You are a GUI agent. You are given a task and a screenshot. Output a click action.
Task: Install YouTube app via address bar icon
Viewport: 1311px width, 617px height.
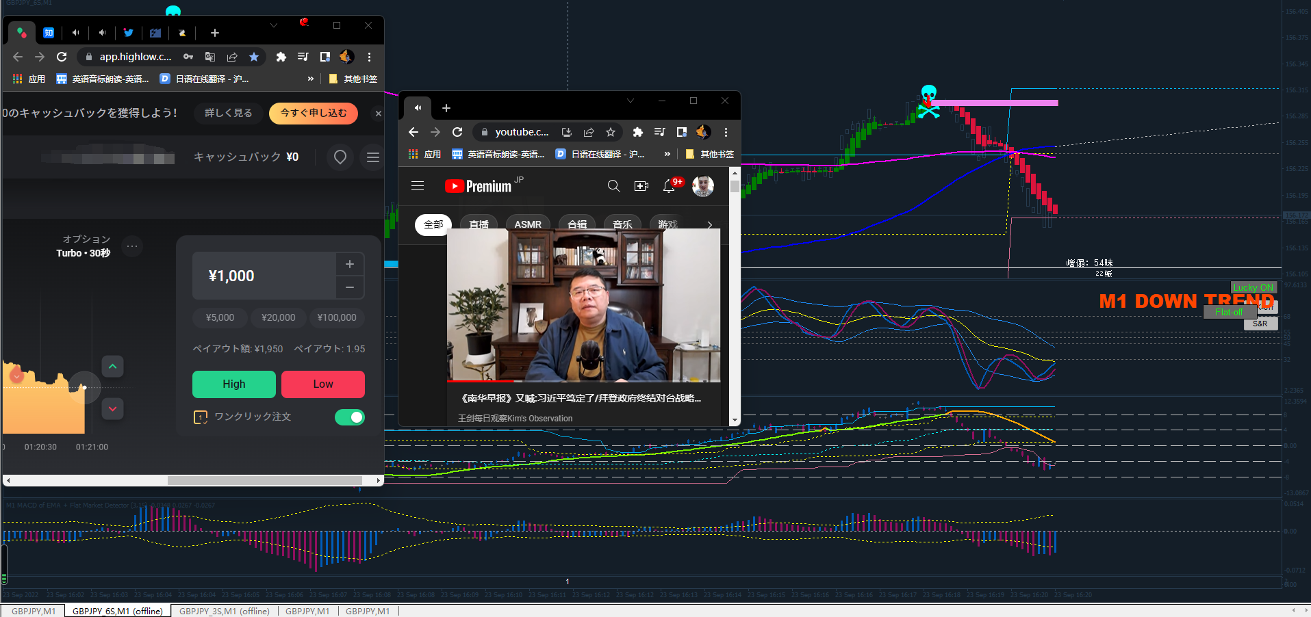tap(566, 132)
